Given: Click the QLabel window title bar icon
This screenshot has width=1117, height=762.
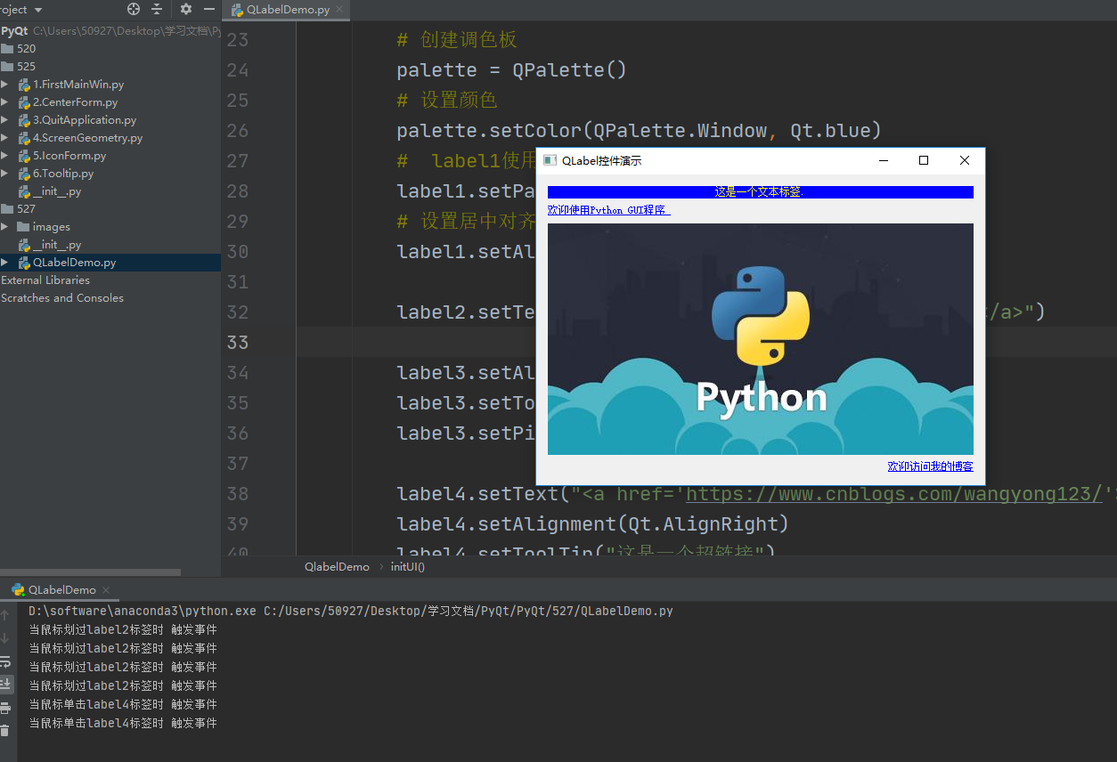Looking at the screenshot, I should click(550, 160).
